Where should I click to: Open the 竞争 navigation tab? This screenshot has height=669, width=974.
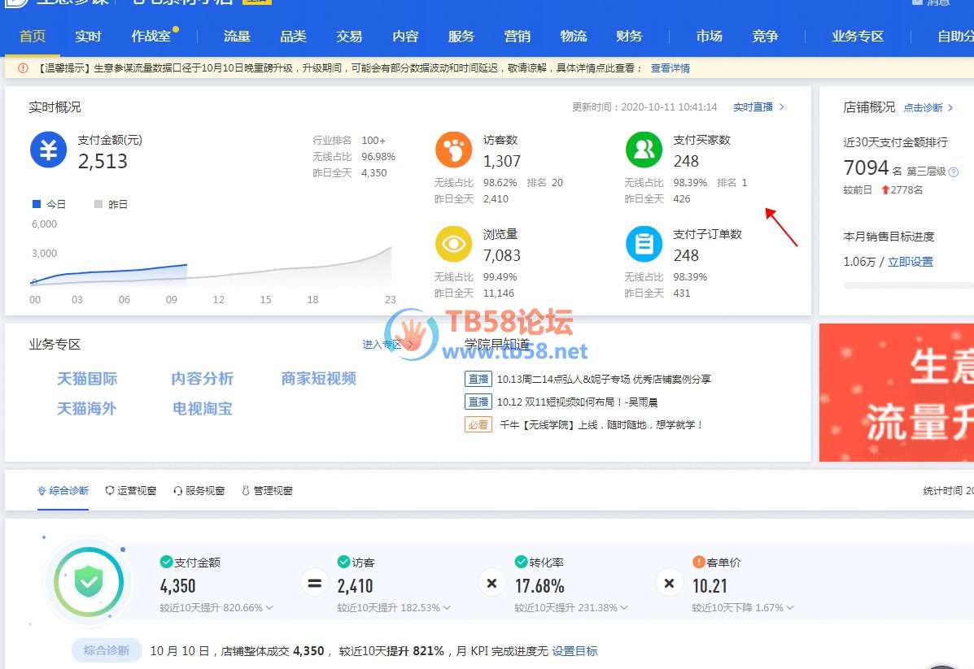[765, 36]
